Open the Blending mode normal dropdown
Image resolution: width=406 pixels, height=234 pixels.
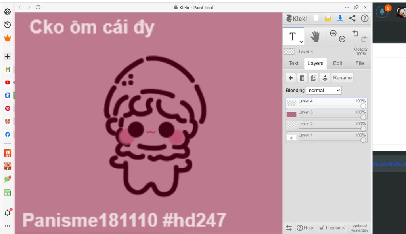(x=324, y=91)
